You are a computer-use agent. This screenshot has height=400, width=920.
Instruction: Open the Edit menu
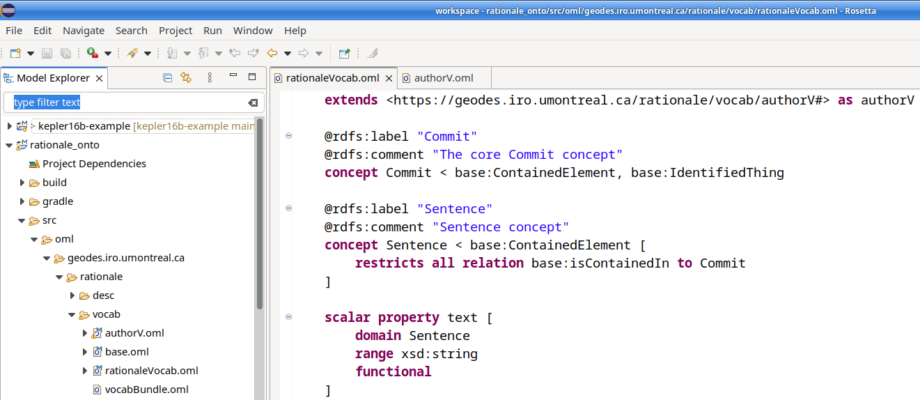[42, 31]
